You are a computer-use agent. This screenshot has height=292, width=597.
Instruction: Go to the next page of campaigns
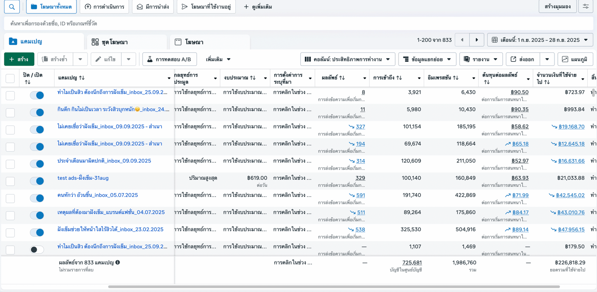pyautogui.click(x=476, y=40)
